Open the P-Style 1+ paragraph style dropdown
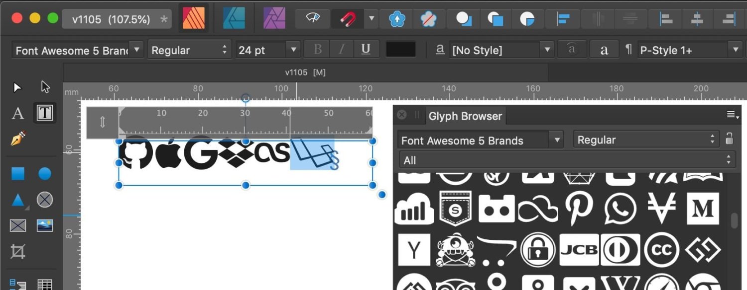The height and width of the screenshot is (290, 747). click(736, 49)
